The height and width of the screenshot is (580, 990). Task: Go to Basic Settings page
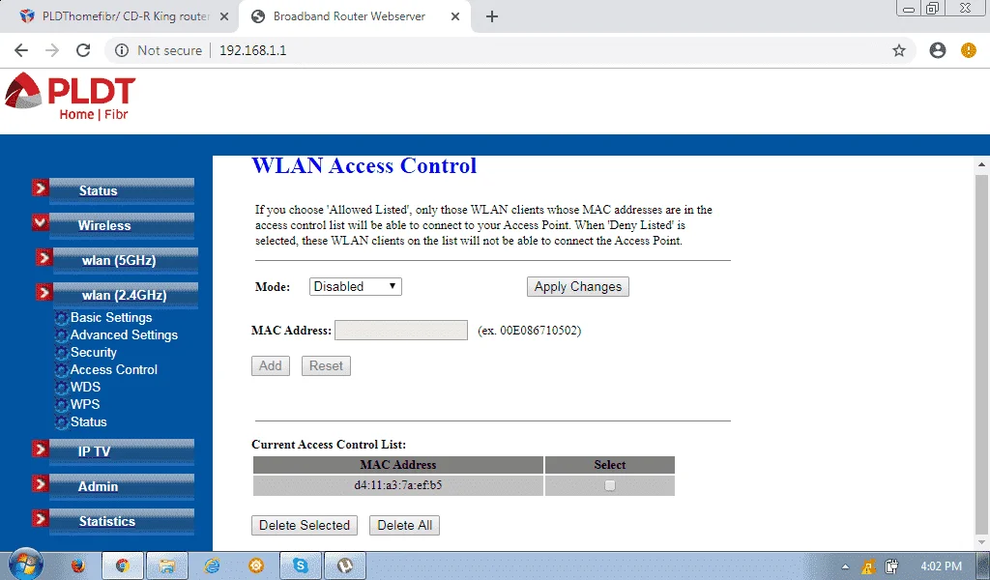111,317
